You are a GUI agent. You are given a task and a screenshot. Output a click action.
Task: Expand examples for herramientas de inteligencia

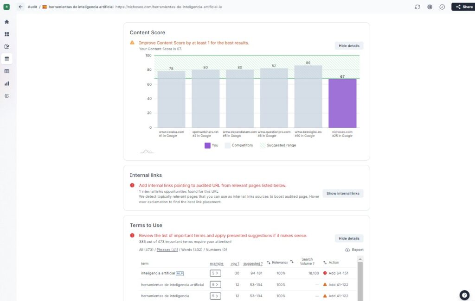pos(215,296)
